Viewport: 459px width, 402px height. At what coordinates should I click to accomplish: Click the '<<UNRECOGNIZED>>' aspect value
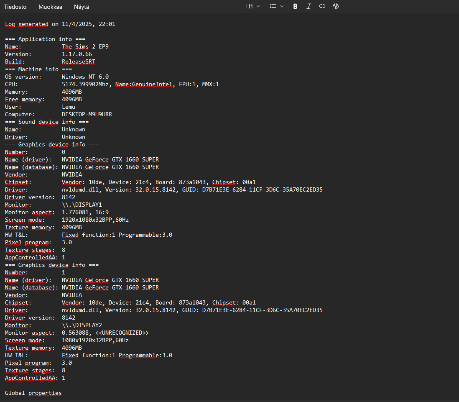tap(122, 333)
